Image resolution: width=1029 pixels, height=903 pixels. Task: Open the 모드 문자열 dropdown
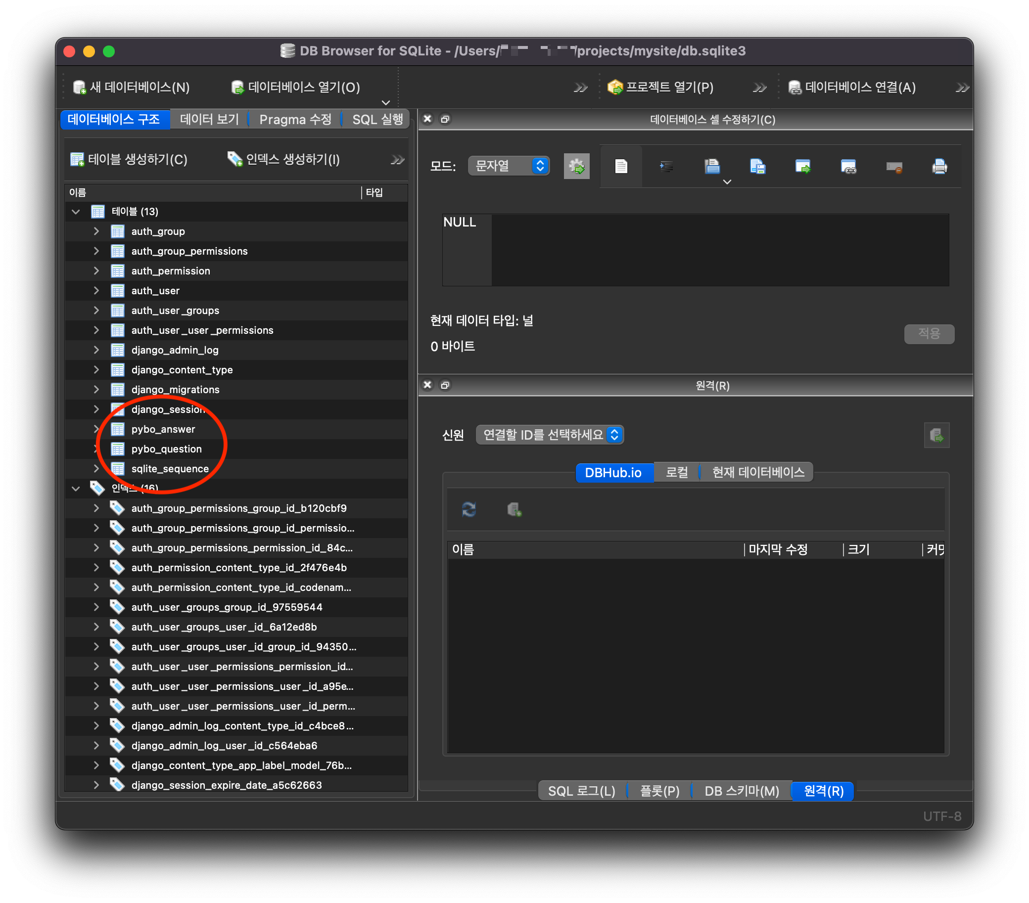[509, 166]
